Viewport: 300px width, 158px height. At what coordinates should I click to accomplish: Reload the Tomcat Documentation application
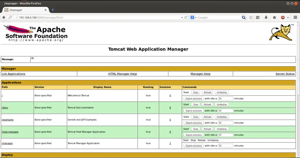207,105
